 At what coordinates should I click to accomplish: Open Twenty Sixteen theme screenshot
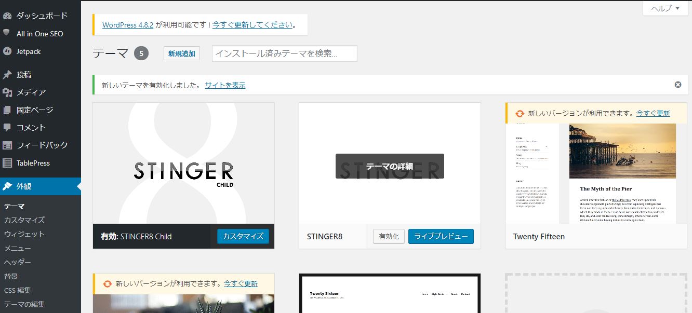pyautogui.click(x=390, y=294)
